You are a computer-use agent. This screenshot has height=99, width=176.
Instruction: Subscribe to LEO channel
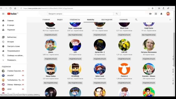click(x=75, y=59)
